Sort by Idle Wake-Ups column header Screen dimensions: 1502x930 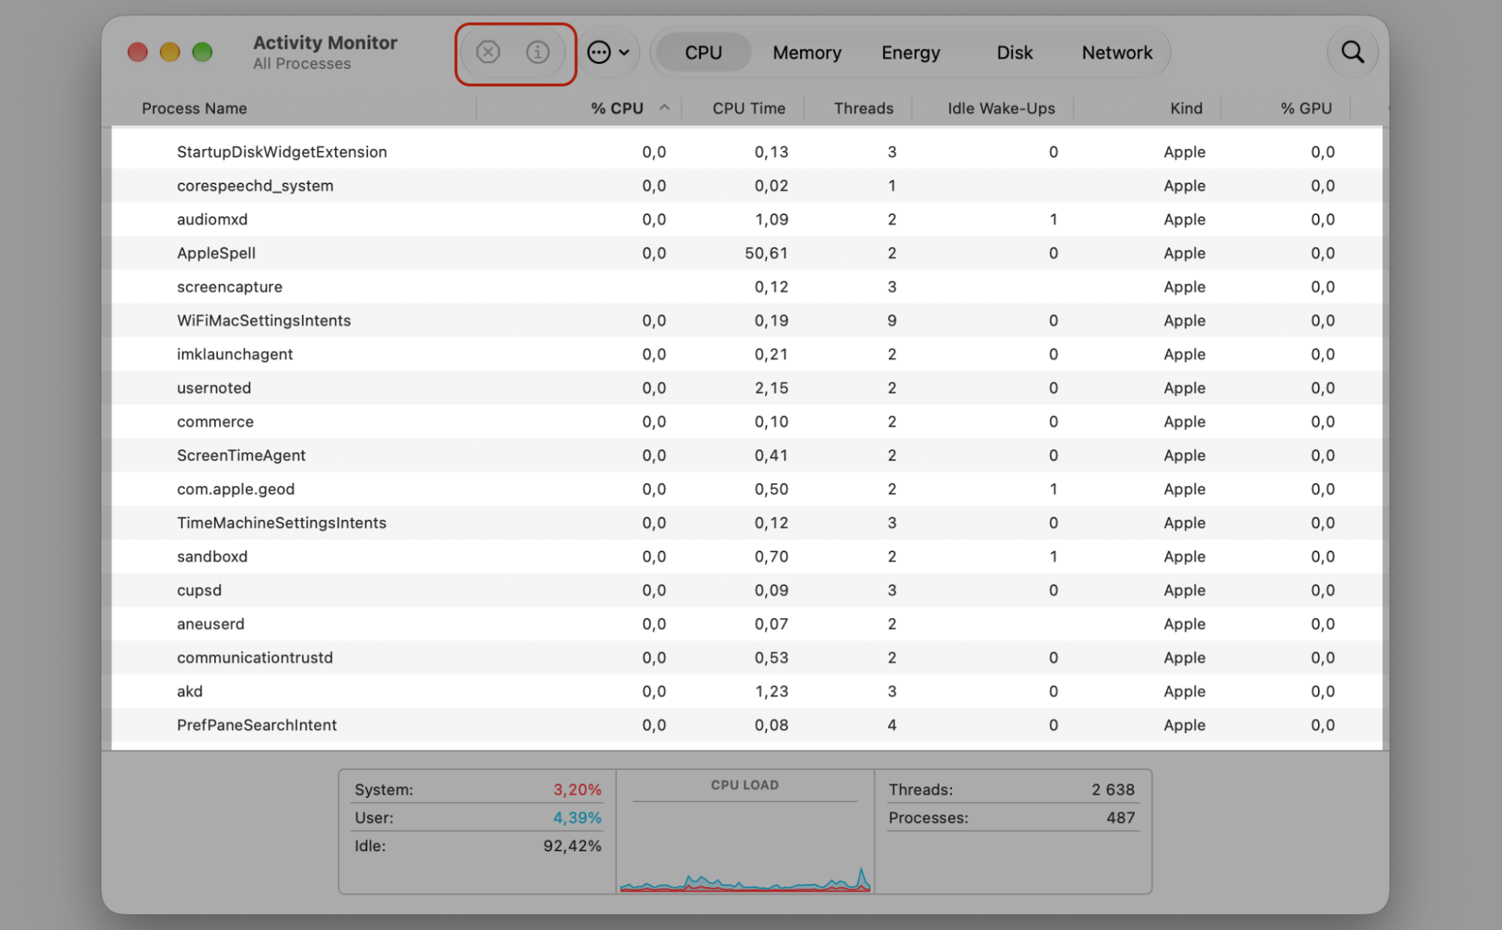(1001, 108)
